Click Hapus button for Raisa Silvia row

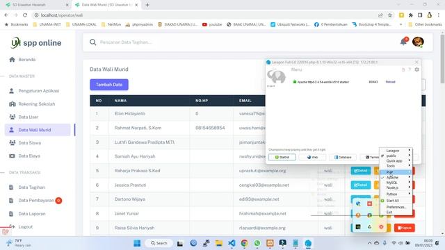click(405, 228)
